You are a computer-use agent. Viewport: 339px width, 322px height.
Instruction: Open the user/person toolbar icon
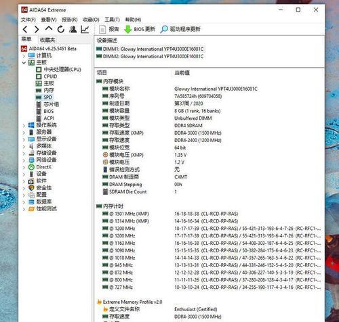tap(73, 29)
